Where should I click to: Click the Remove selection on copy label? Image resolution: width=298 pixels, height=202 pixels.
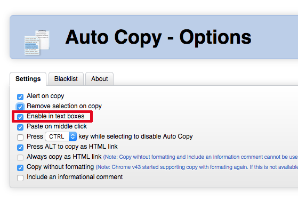(x=64, y=106)
